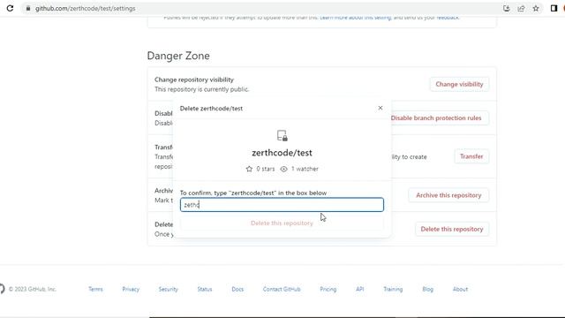The image size is (565, 318).
Task: Open the Contact GitHub footer link
Action: pyautogui.click(x=282, y=289)
